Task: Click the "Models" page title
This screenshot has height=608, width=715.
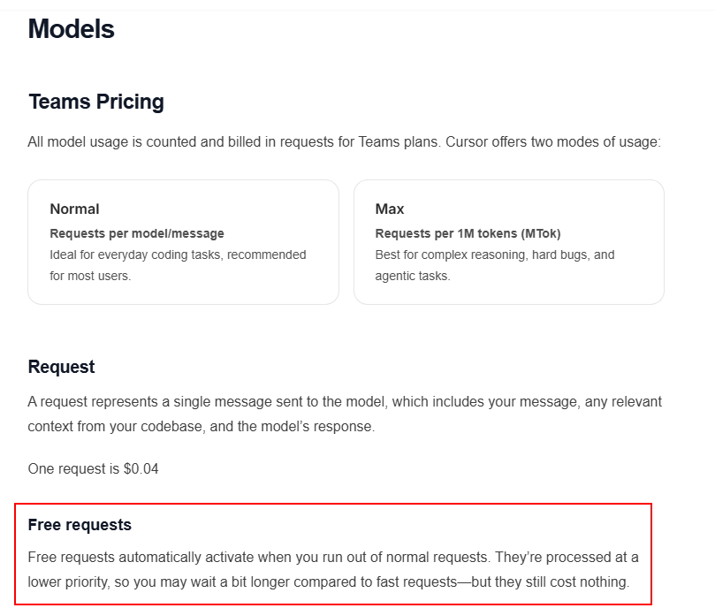Action: [72, 29]
